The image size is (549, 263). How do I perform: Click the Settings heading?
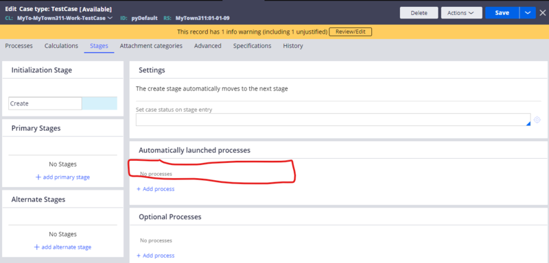[x=152, y=71]
